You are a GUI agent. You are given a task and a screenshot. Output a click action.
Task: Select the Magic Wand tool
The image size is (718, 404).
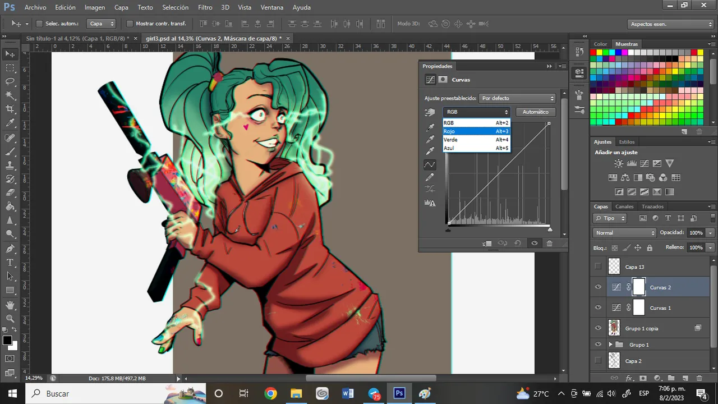click(x=10, y=95)
